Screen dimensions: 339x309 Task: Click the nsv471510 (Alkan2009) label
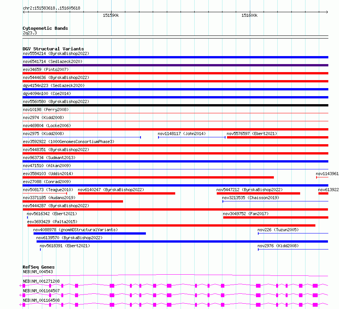click(47, 166)
